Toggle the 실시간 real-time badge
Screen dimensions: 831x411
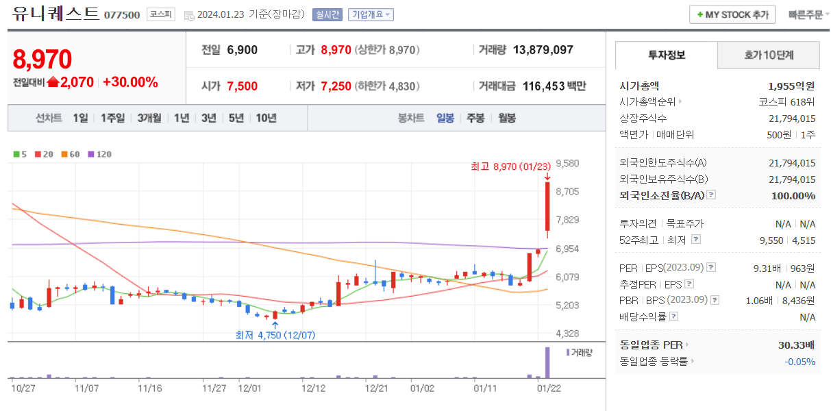click(327, 14)
